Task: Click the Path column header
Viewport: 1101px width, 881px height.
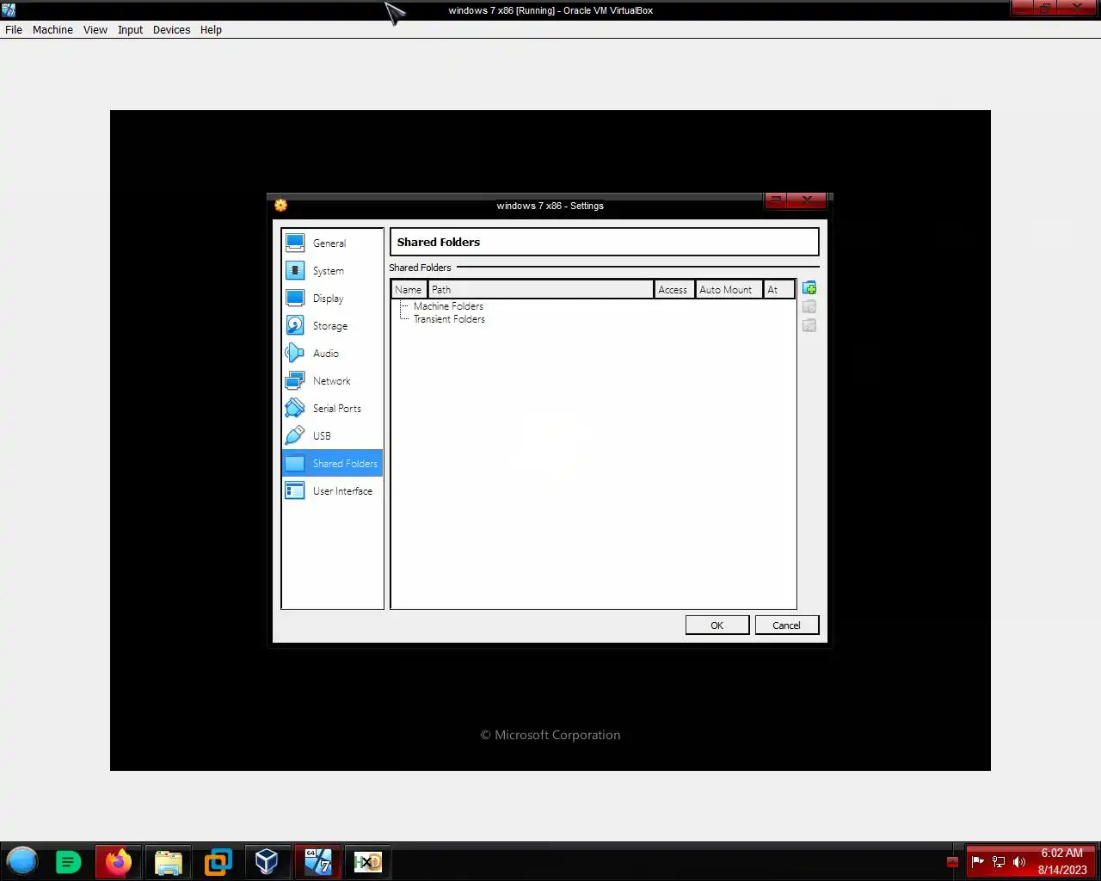Action: [x=541, y=290]
